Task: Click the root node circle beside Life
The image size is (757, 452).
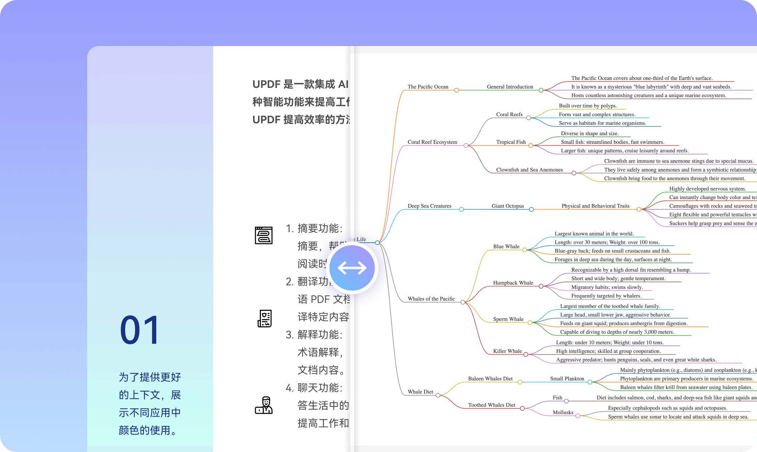Action: [377, 243]
